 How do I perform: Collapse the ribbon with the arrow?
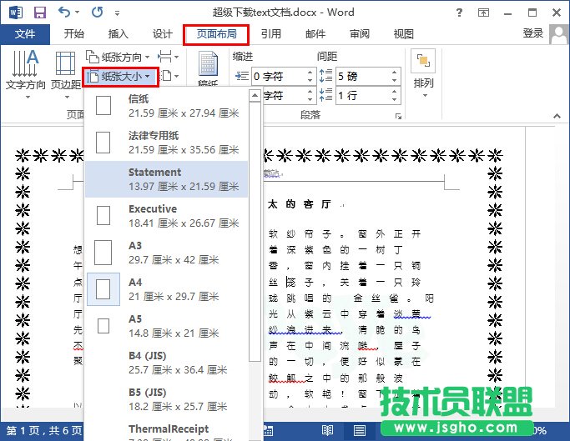tap(557, 116)
